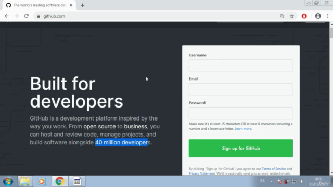Click the scrollbar down arrow

tap(331, 173)
